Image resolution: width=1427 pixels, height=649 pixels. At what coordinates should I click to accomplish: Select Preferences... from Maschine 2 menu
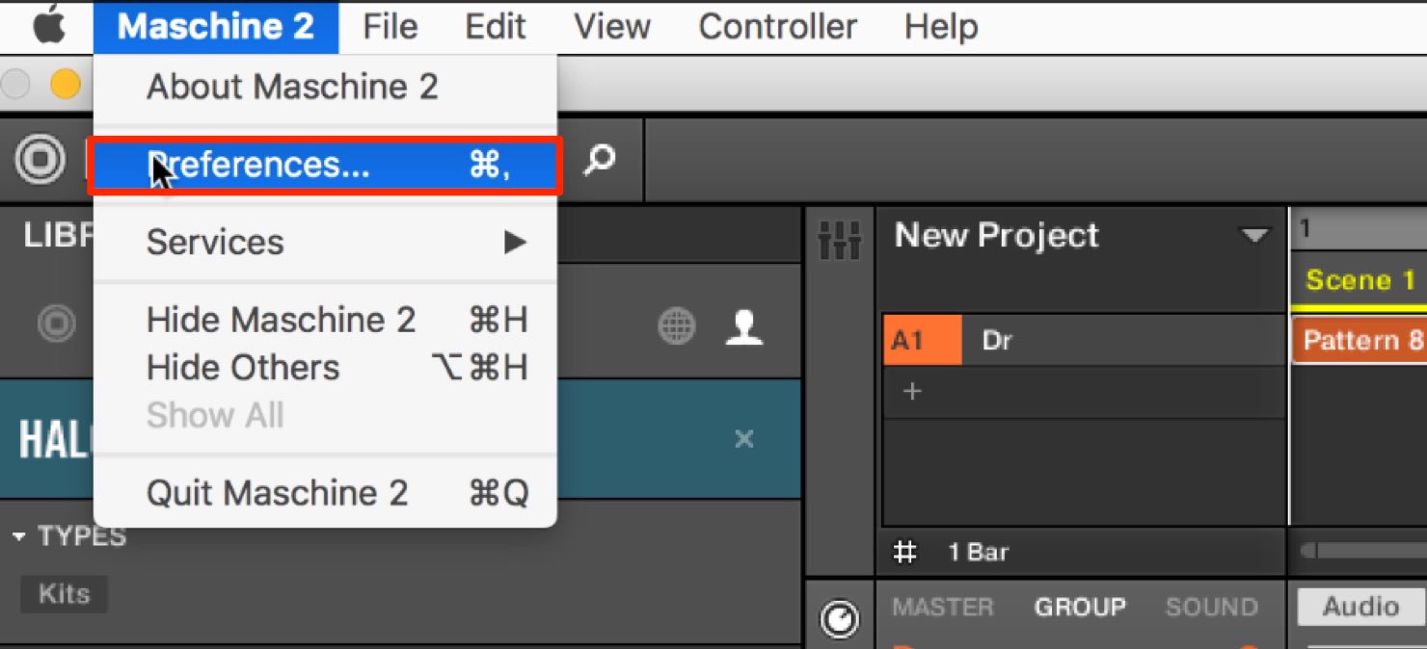[325, 166]
